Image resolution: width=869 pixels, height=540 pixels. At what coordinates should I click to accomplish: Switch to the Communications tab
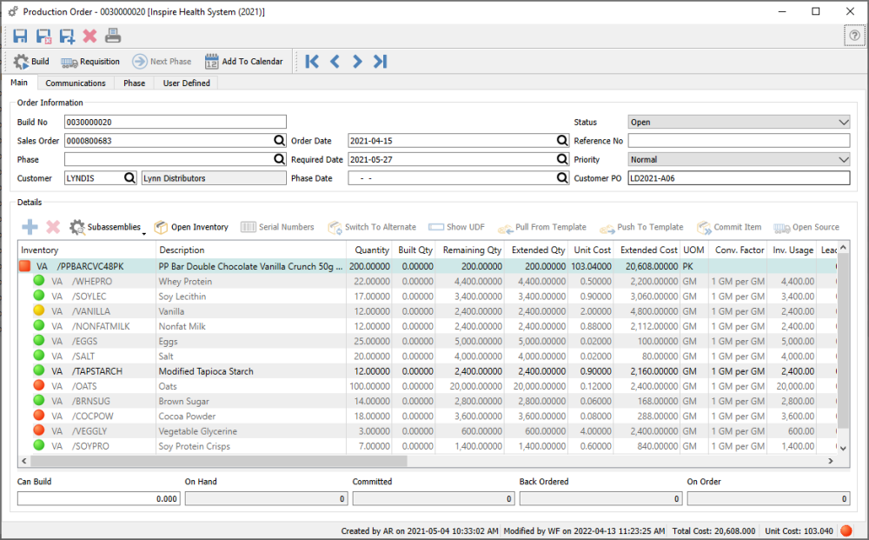tap(76, 83)
